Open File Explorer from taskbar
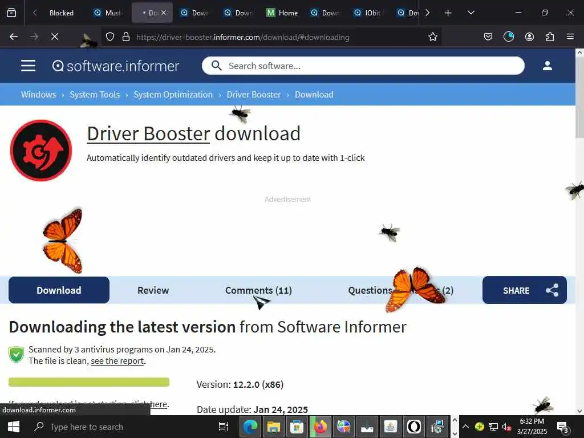This screenshot has height=438, width=584. tap(273, 427)
